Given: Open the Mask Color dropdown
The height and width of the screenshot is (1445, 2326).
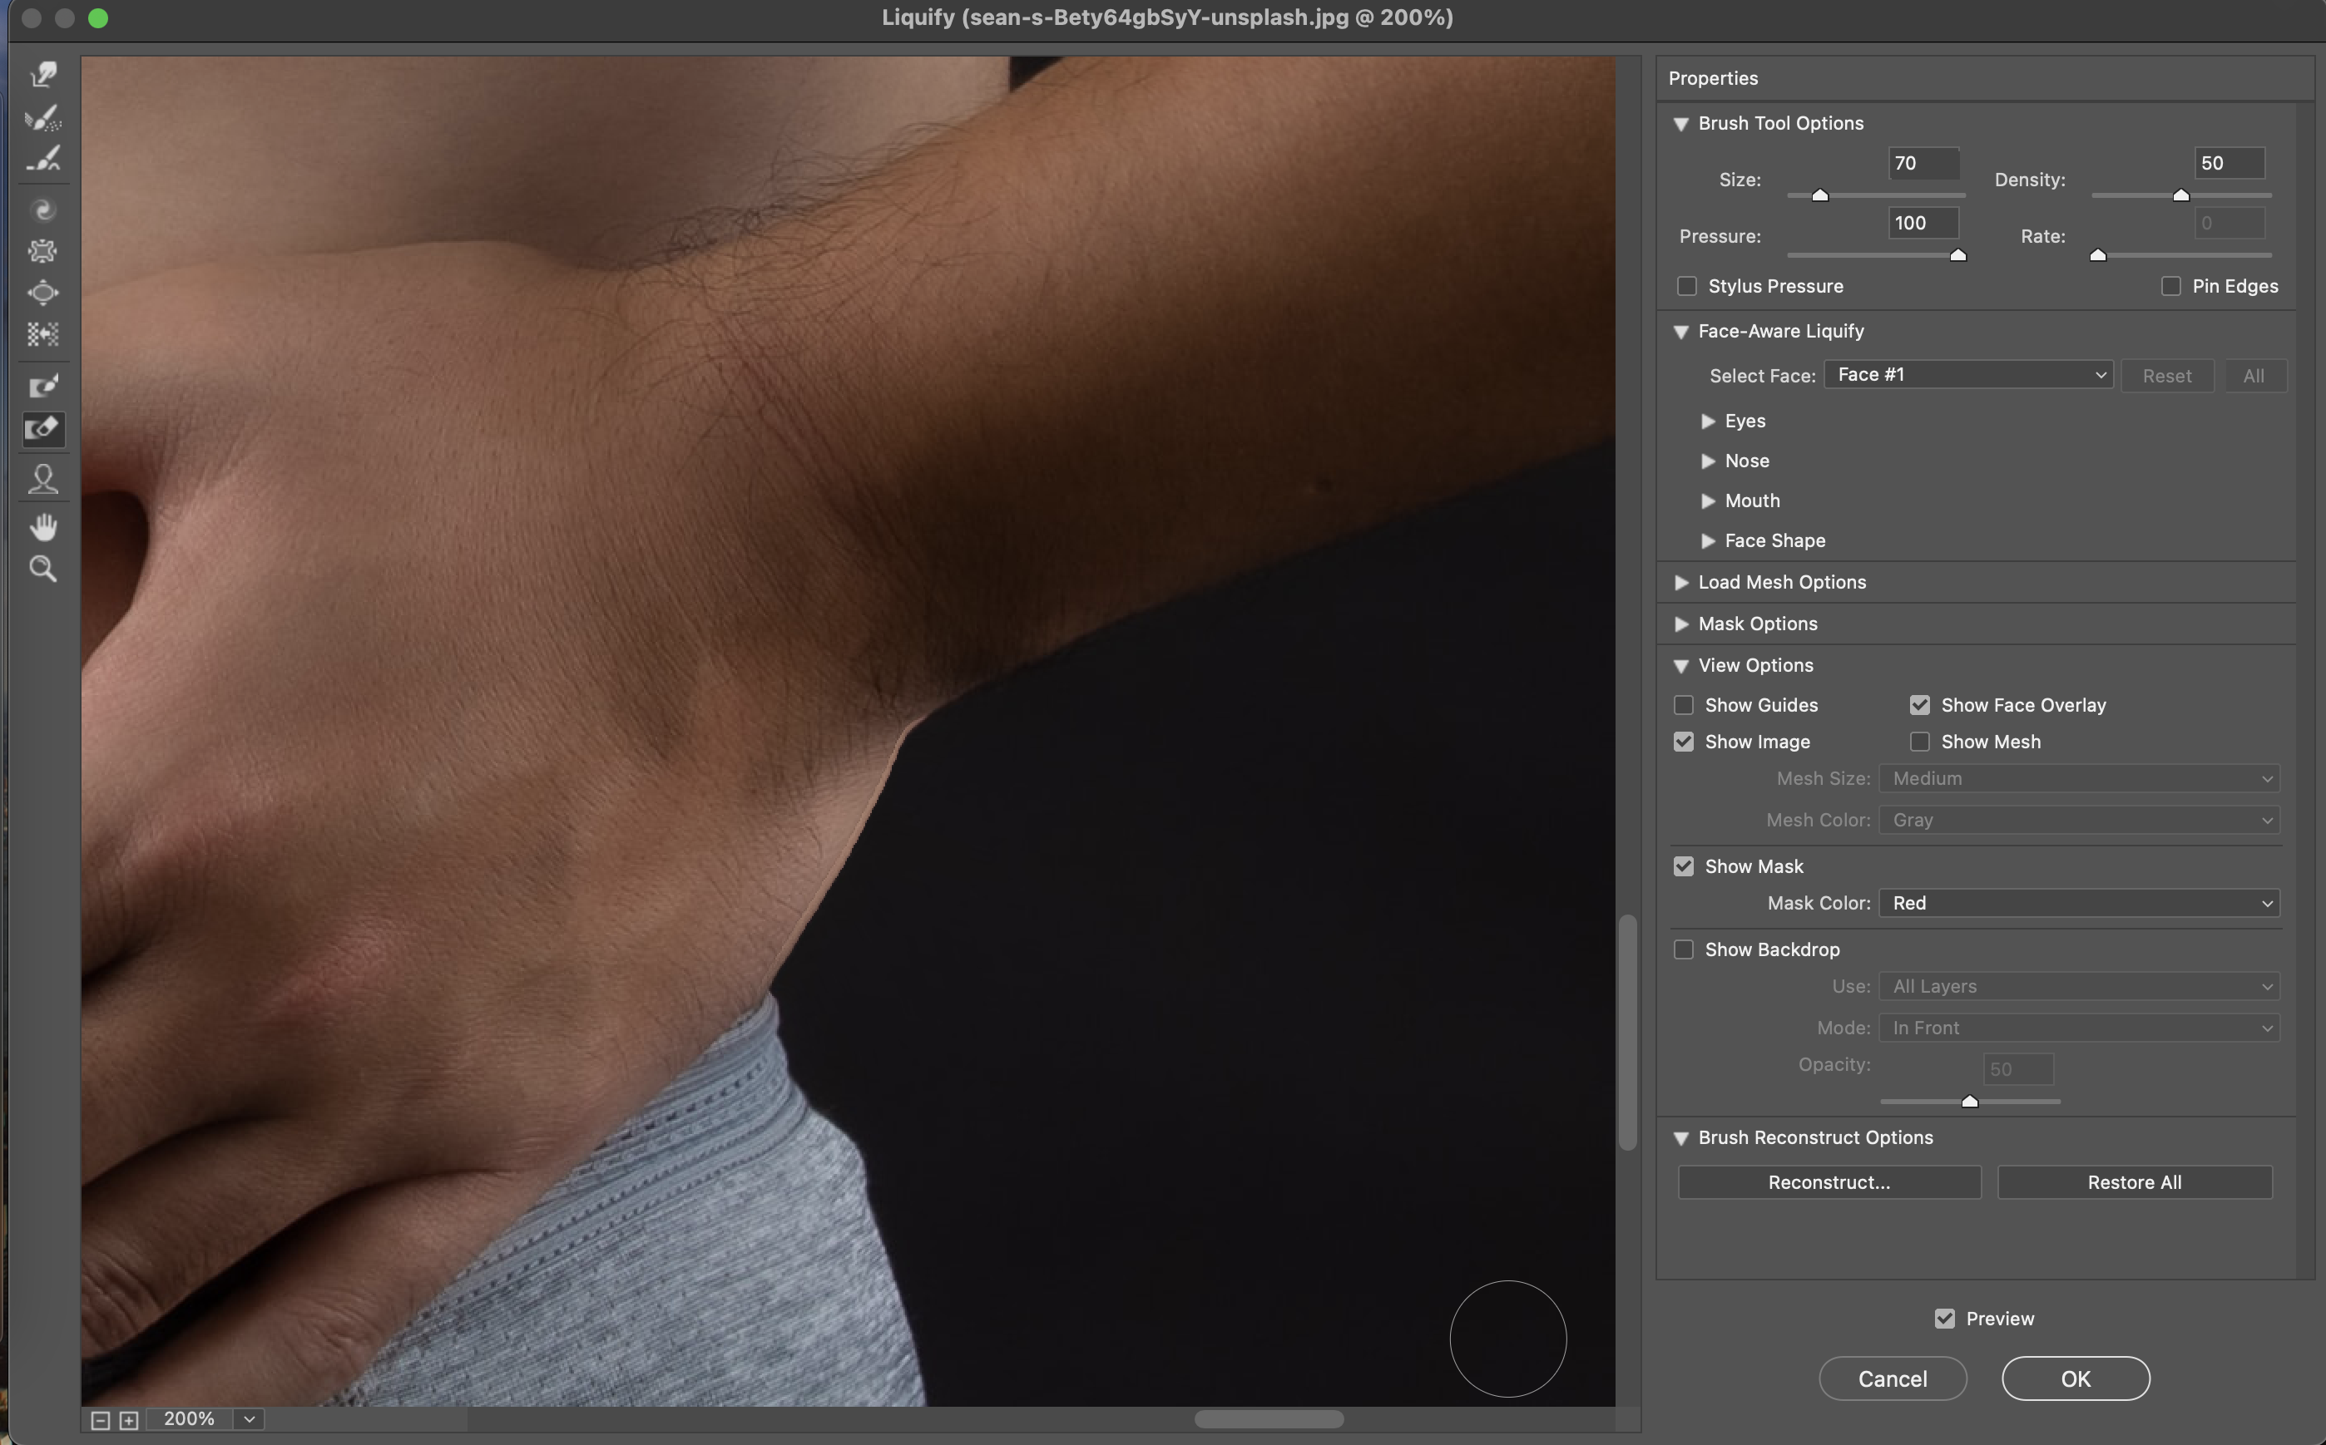Looking at the screenshot, I should (x=2078, y=903).
